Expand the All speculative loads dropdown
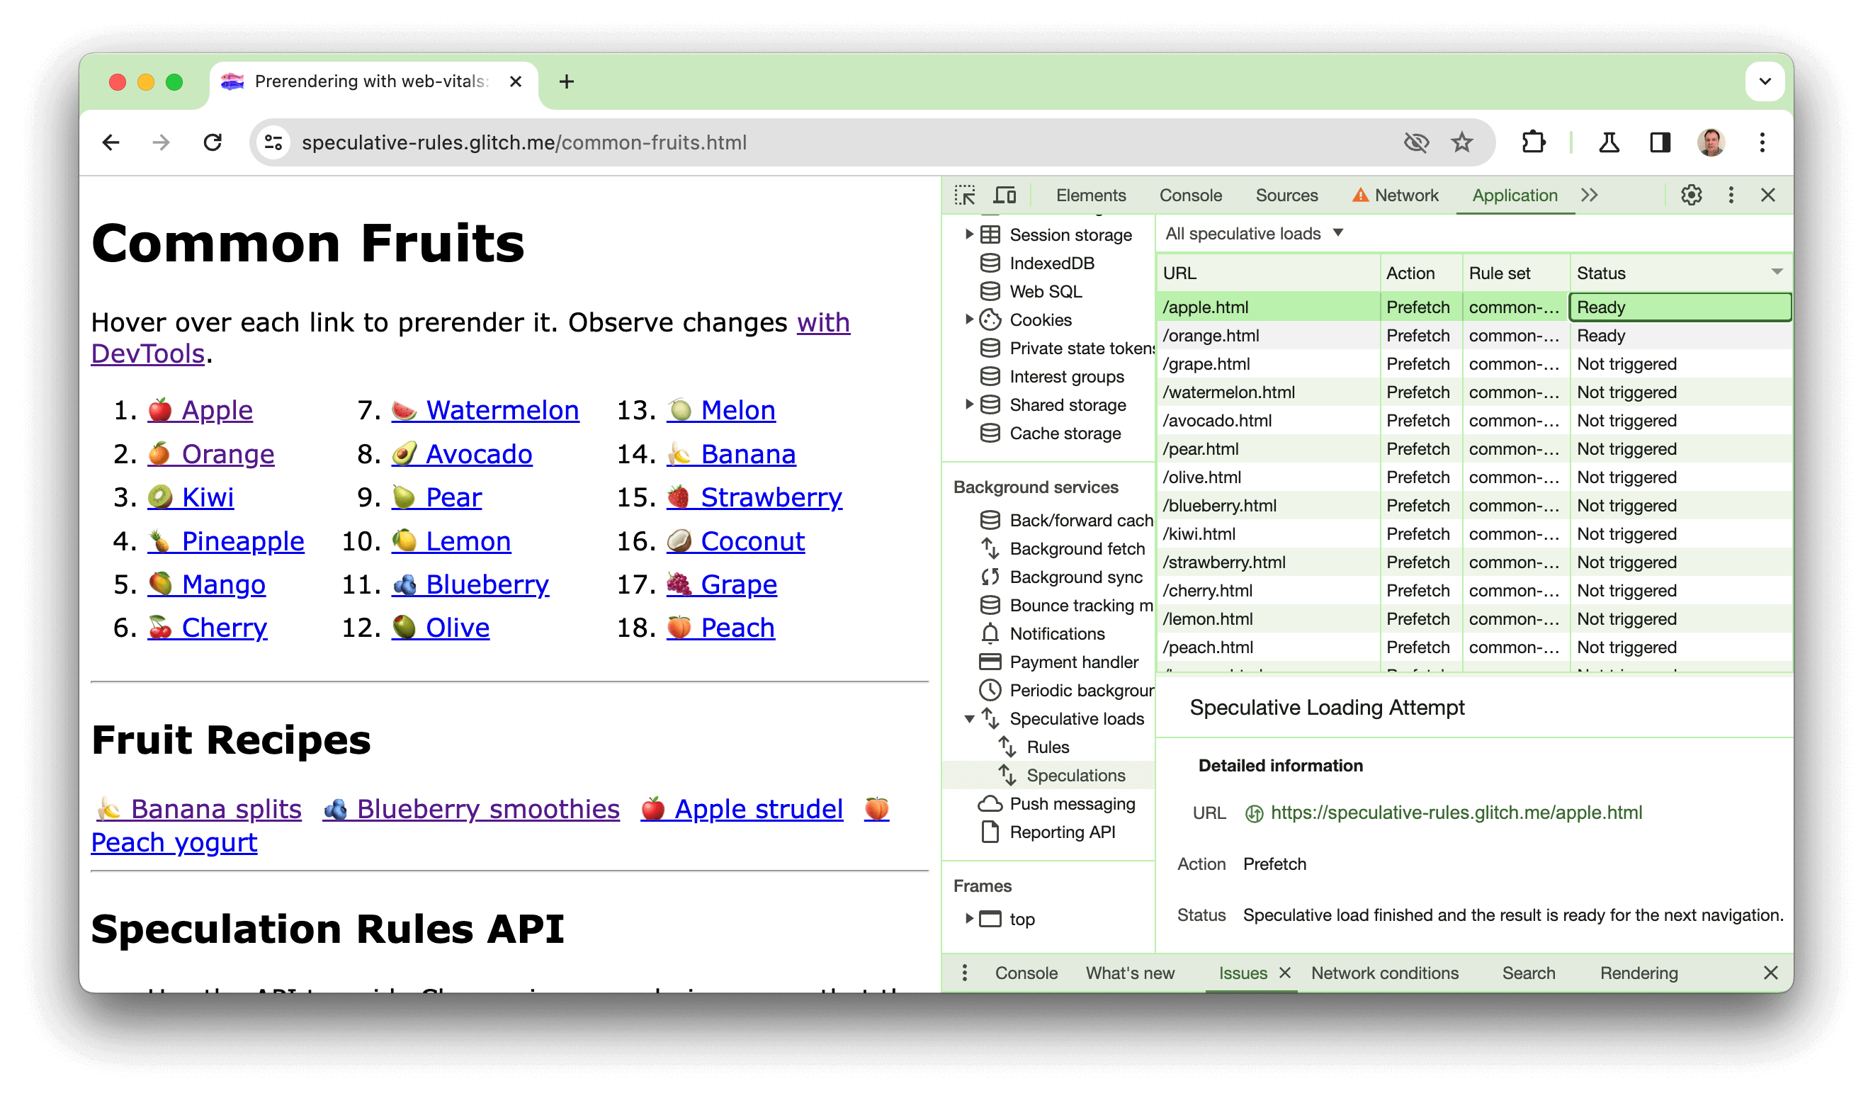The width and height of the screenshot is (1873, 1098). pyautogui.click(x=1248, y=234)
